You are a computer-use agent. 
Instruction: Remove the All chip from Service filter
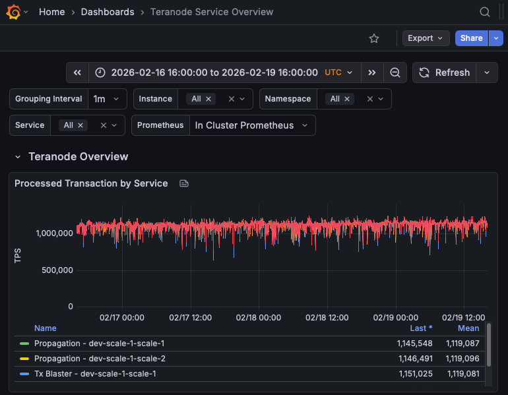80,125
